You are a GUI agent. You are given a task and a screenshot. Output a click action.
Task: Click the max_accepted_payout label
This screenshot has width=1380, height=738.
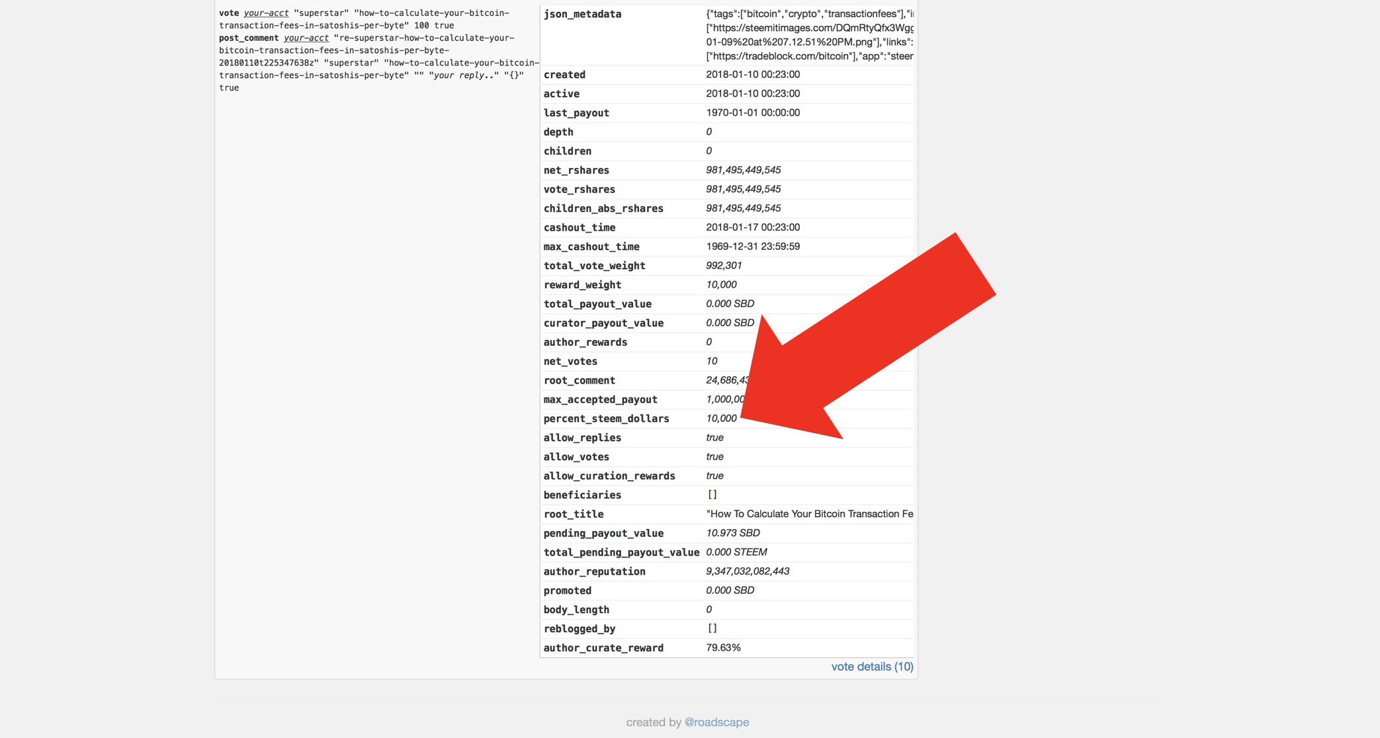click(600, 400)
